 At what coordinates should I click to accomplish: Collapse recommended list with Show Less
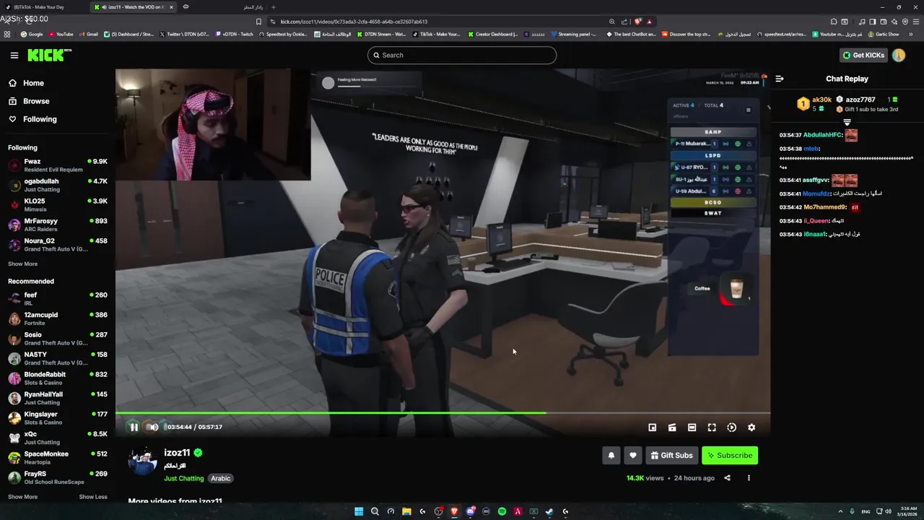click(x=93, y=497)
